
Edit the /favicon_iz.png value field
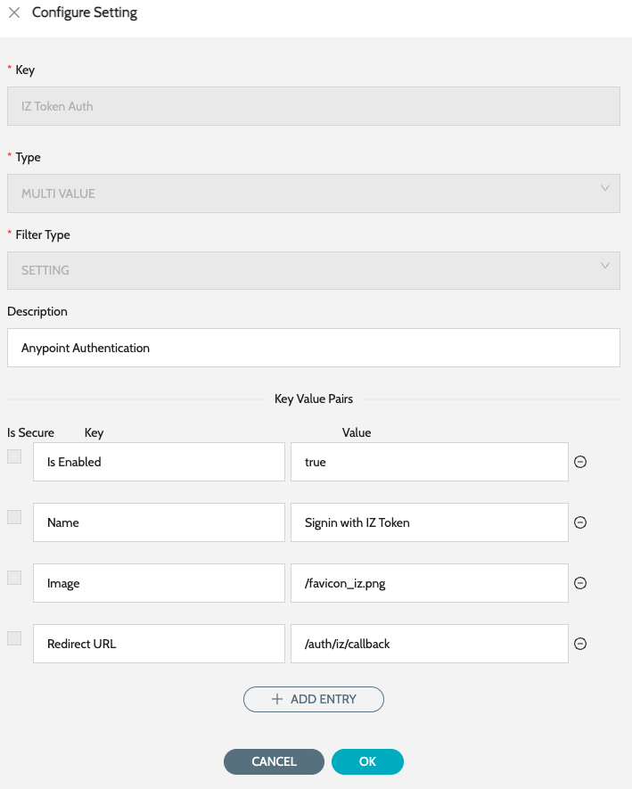coord(430,583)
